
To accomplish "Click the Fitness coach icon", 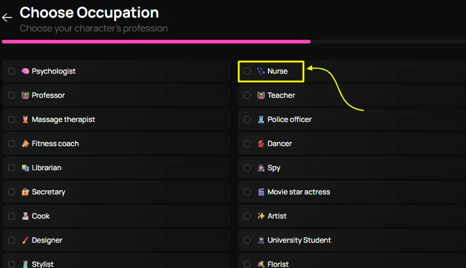I will click(25, 144).
